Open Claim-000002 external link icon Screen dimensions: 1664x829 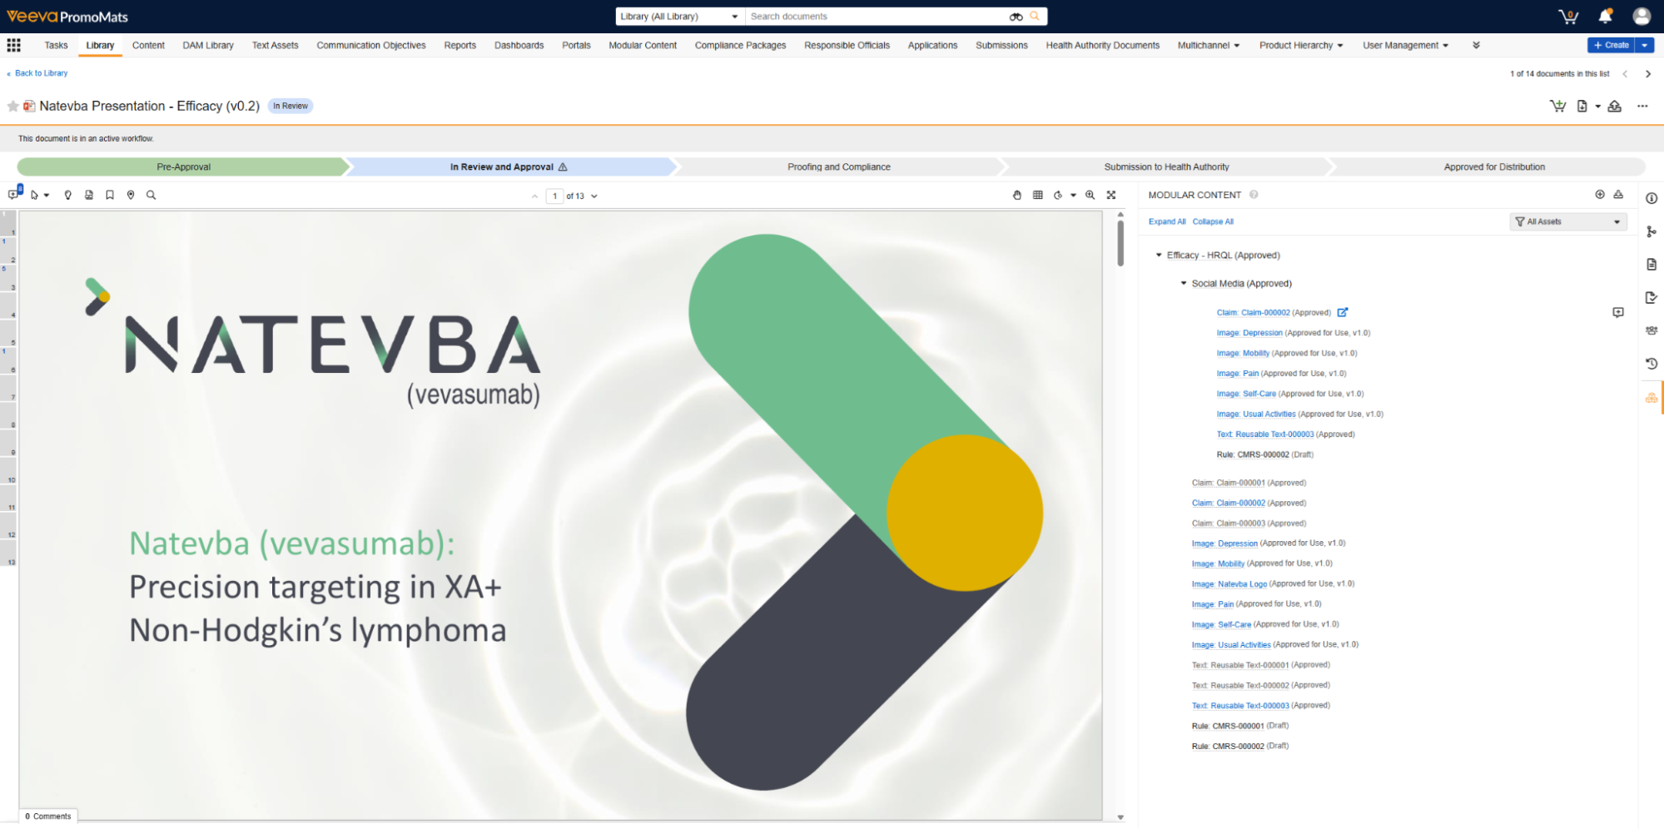(x=1342, y=313)
